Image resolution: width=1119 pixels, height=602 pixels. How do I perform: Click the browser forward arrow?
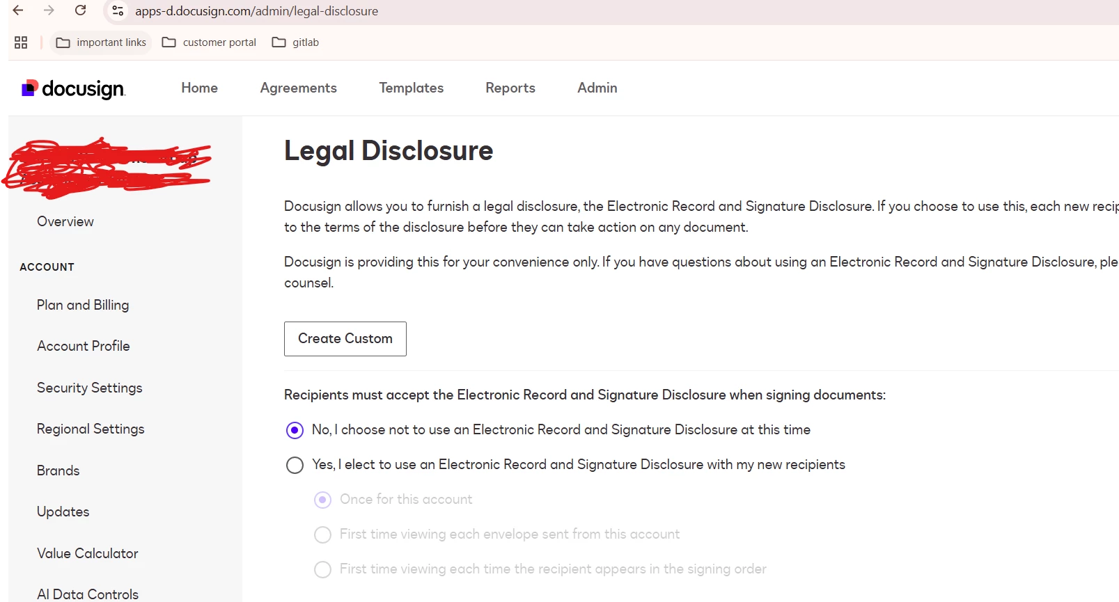coord(49,10)
